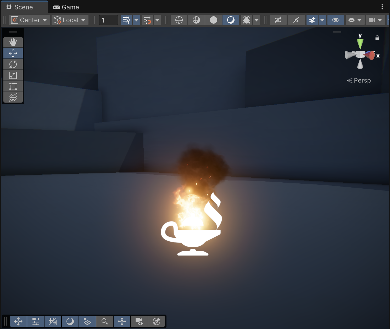The width and height of the screenshot is (390, 329).
Task: Expand the scene camera settings dropdown
Action: point(380,20)
